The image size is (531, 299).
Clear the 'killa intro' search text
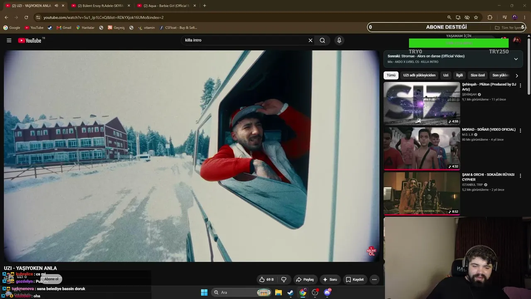point(310,40)
